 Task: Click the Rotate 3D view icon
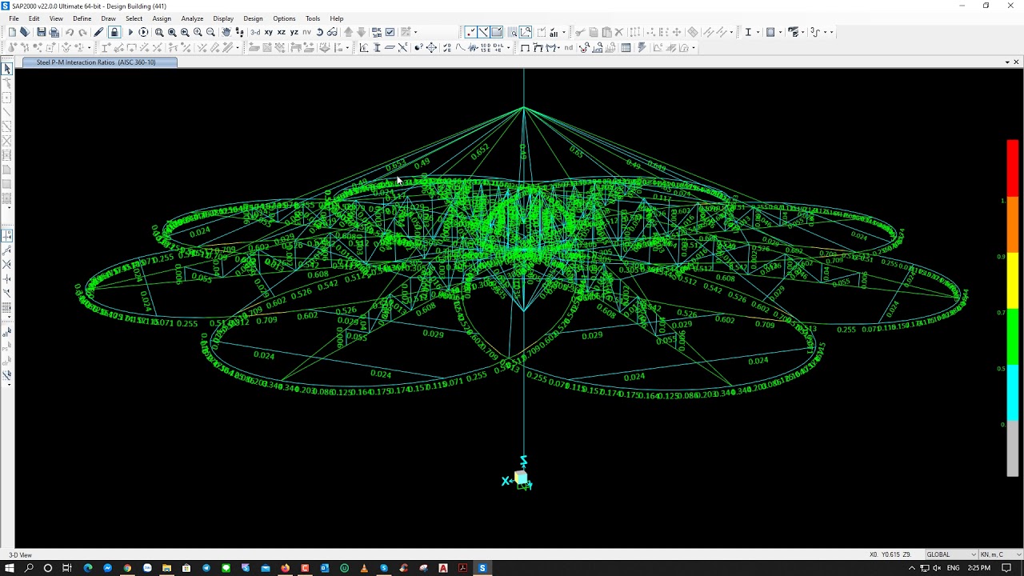click(319, 32)
